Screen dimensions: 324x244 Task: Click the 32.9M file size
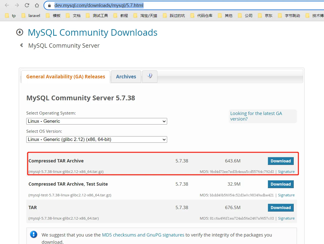pyautogui.click(x=234, y=184)
